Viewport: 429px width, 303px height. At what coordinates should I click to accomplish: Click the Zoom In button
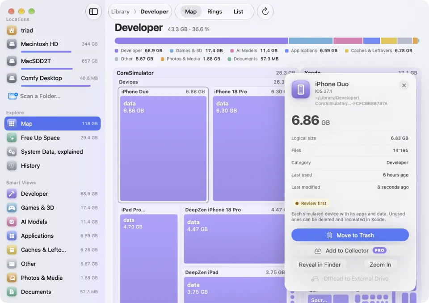coord(380,265)
